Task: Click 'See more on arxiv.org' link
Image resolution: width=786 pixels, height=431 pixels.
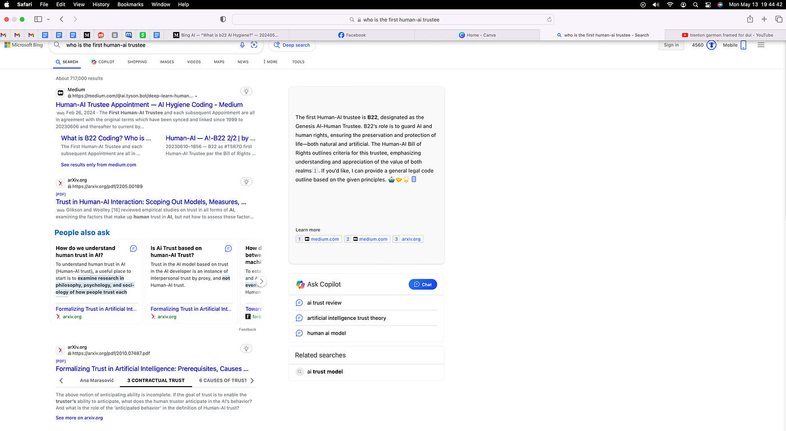Action: [79, 418]
